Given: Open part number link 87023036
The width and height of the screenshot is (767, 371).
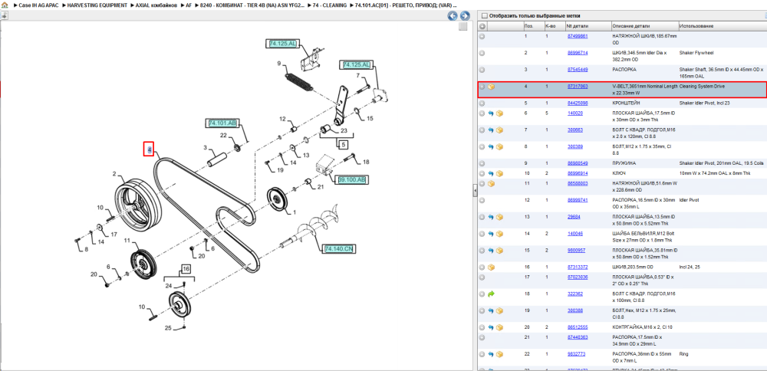Looking at the screenshot, I should [578, 277].
